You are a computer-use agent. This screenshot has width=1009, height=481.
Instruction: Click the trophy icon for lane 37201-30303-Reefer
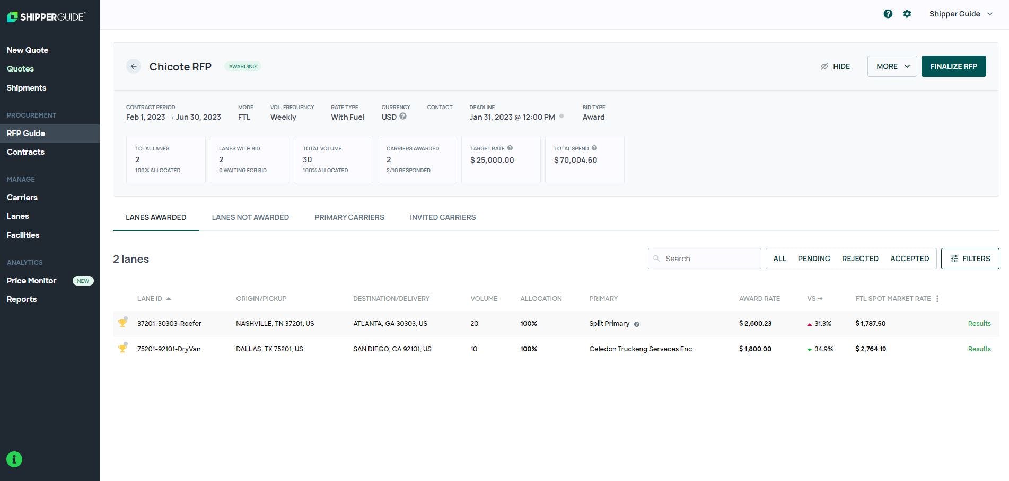122,322
